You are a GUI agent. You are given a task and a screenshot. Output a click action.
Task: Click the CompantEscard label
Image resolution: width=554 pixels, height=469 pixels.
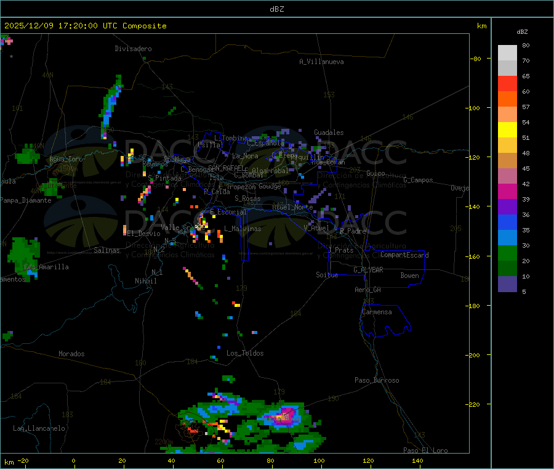(x=404, y=255)
